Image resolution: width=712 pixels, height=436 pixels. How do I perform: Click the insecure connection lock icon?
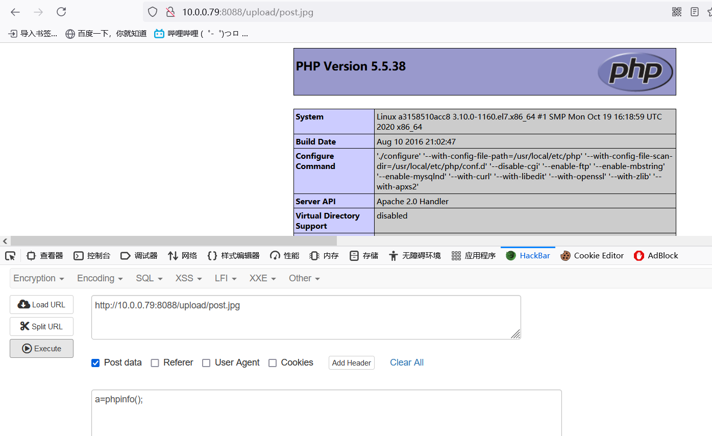point(170,12)
